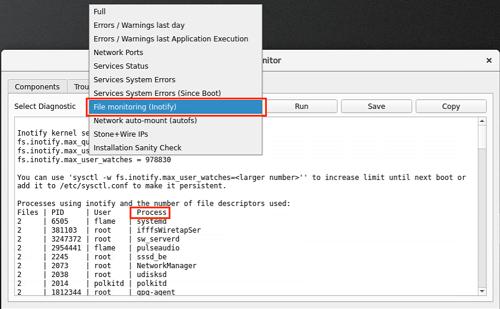Copy the diagnostic output
This screenshot has height=309, width=500.
pyautogui.click(x=451, y=106)
